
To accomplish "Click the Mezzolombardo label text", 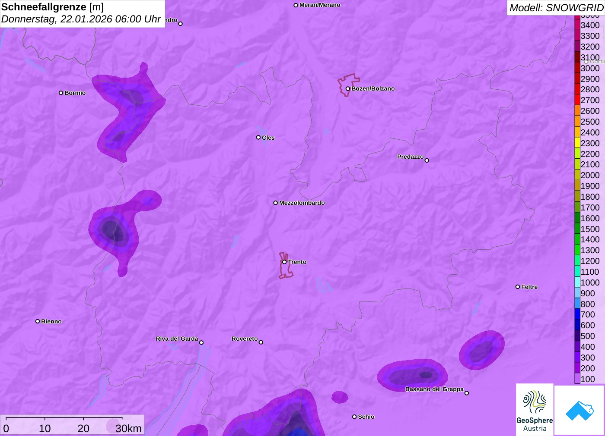I will (x=302, y=203).
